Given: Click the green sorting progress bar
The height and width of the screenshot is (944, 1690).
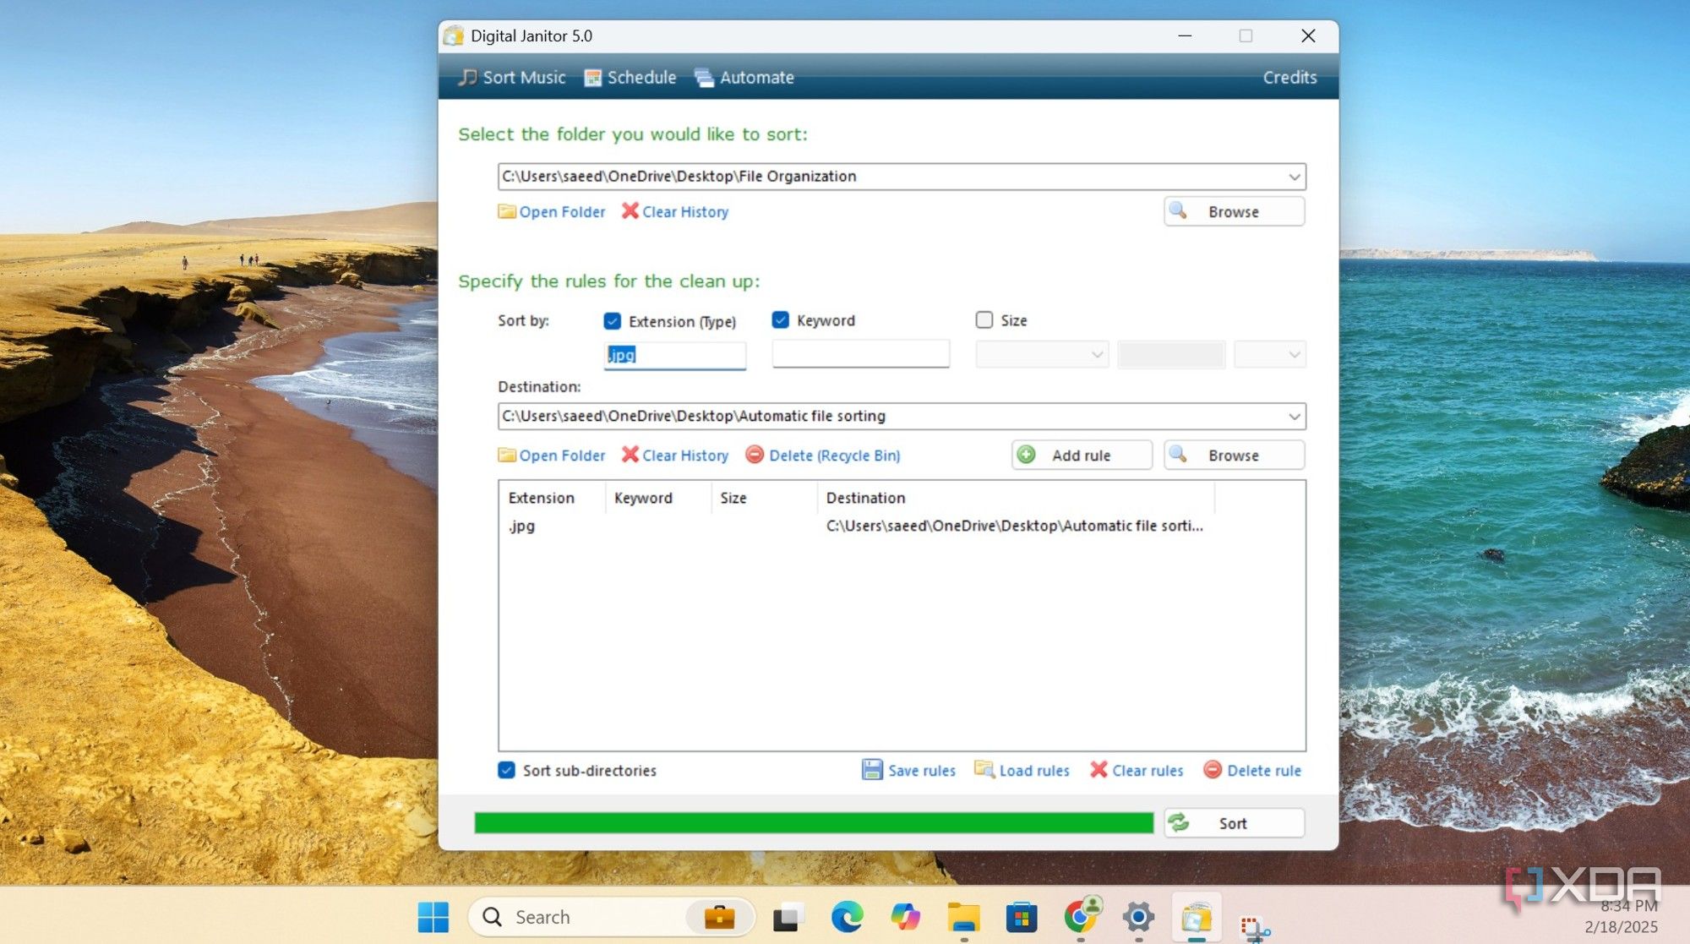Looking at the screenshot, I should coord(814,823).
